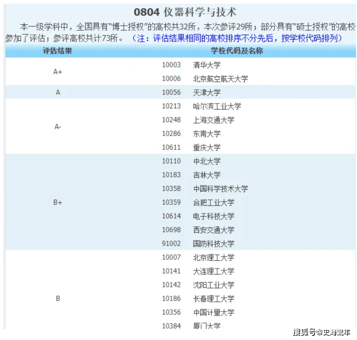Click school code 10248
The image size is (357, 340).
pos(171,120)
